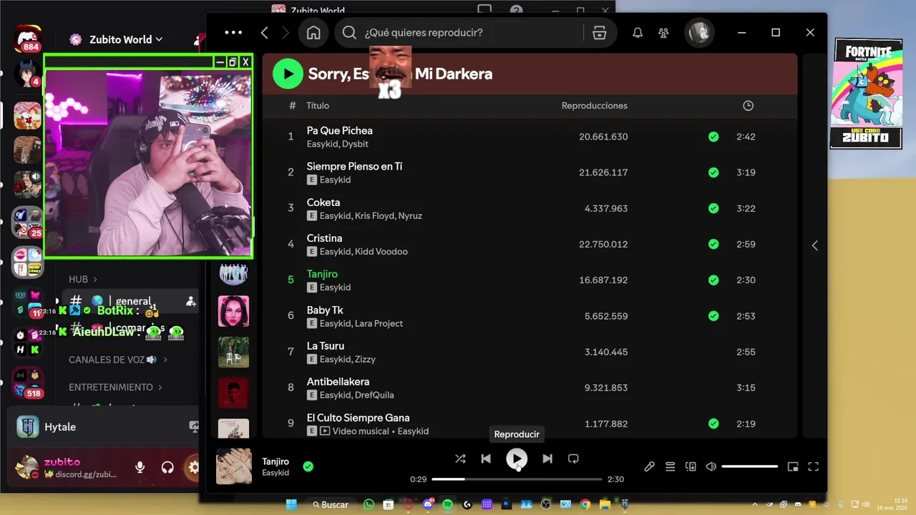The width and height of the screenshot is (916, 515).
Task: Open Discord server with 518 badge
Action: point(29,383)
